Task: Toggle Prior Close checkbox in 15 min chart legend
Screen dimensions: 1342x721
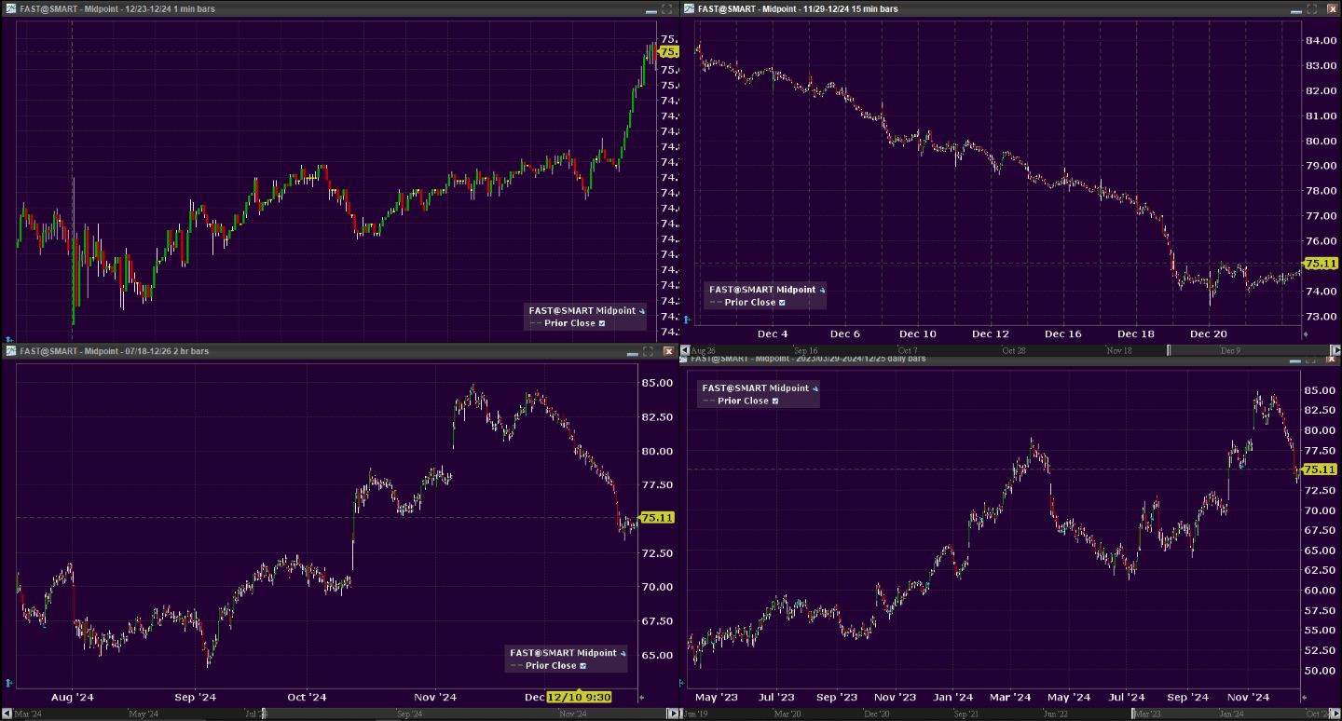Action: [x=782, y=302]
